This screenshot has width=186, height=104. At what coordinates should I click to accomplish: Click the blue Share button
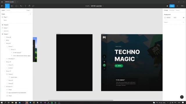[x=172, y=6]
